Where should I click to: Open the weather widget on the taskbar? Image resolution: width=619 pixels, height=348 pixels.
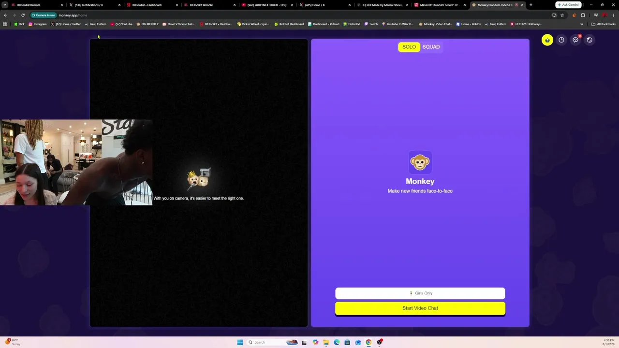click(x=13, y=342)
